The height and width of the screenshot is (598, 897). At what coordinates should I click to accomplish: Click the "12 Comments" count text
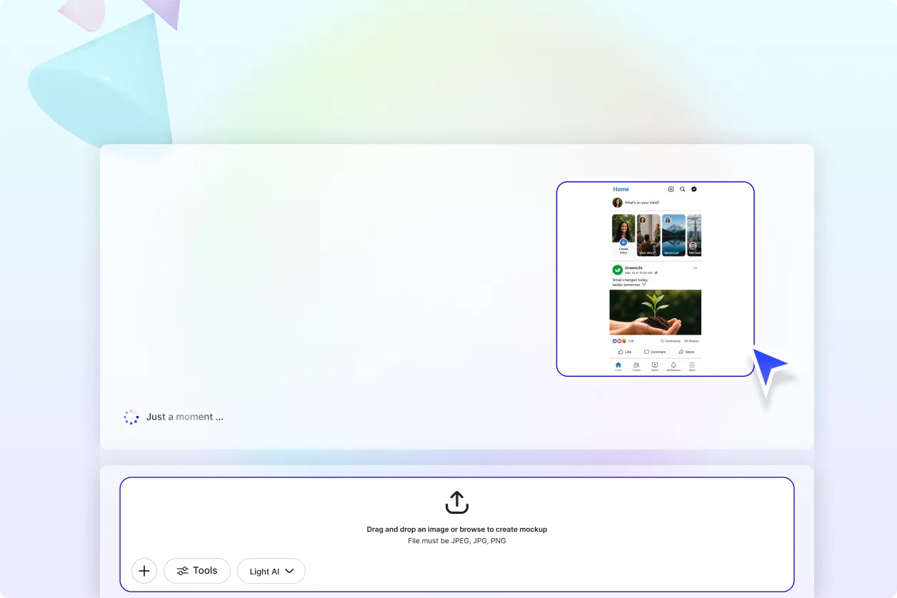[x=670, y=341]
